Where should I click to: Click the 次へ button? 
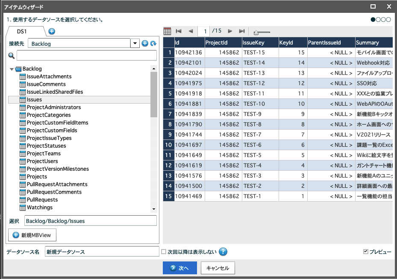tap(179, 268)
